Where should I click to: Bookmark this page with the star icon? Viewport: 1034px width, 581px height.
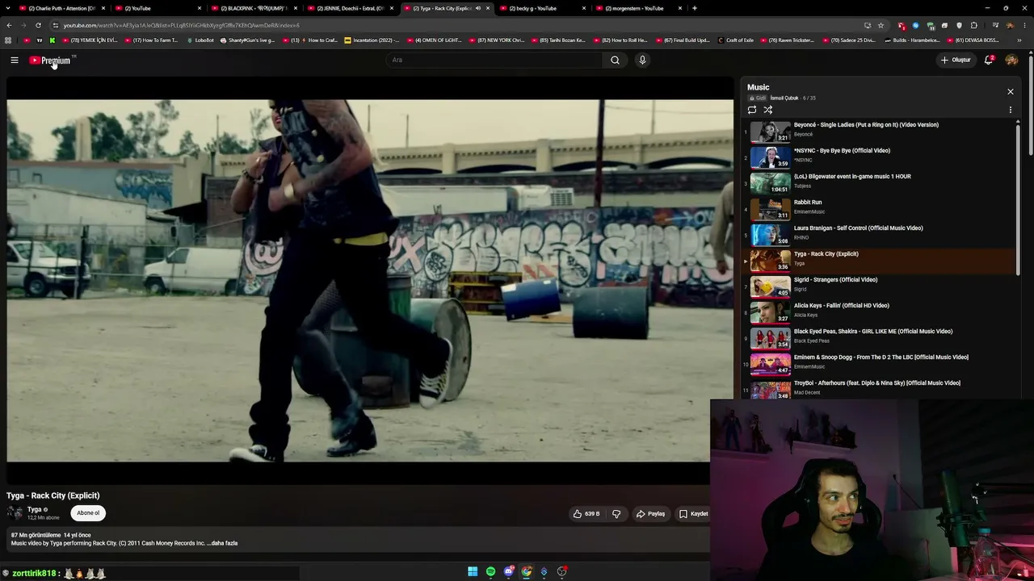[x=881, y=25]
